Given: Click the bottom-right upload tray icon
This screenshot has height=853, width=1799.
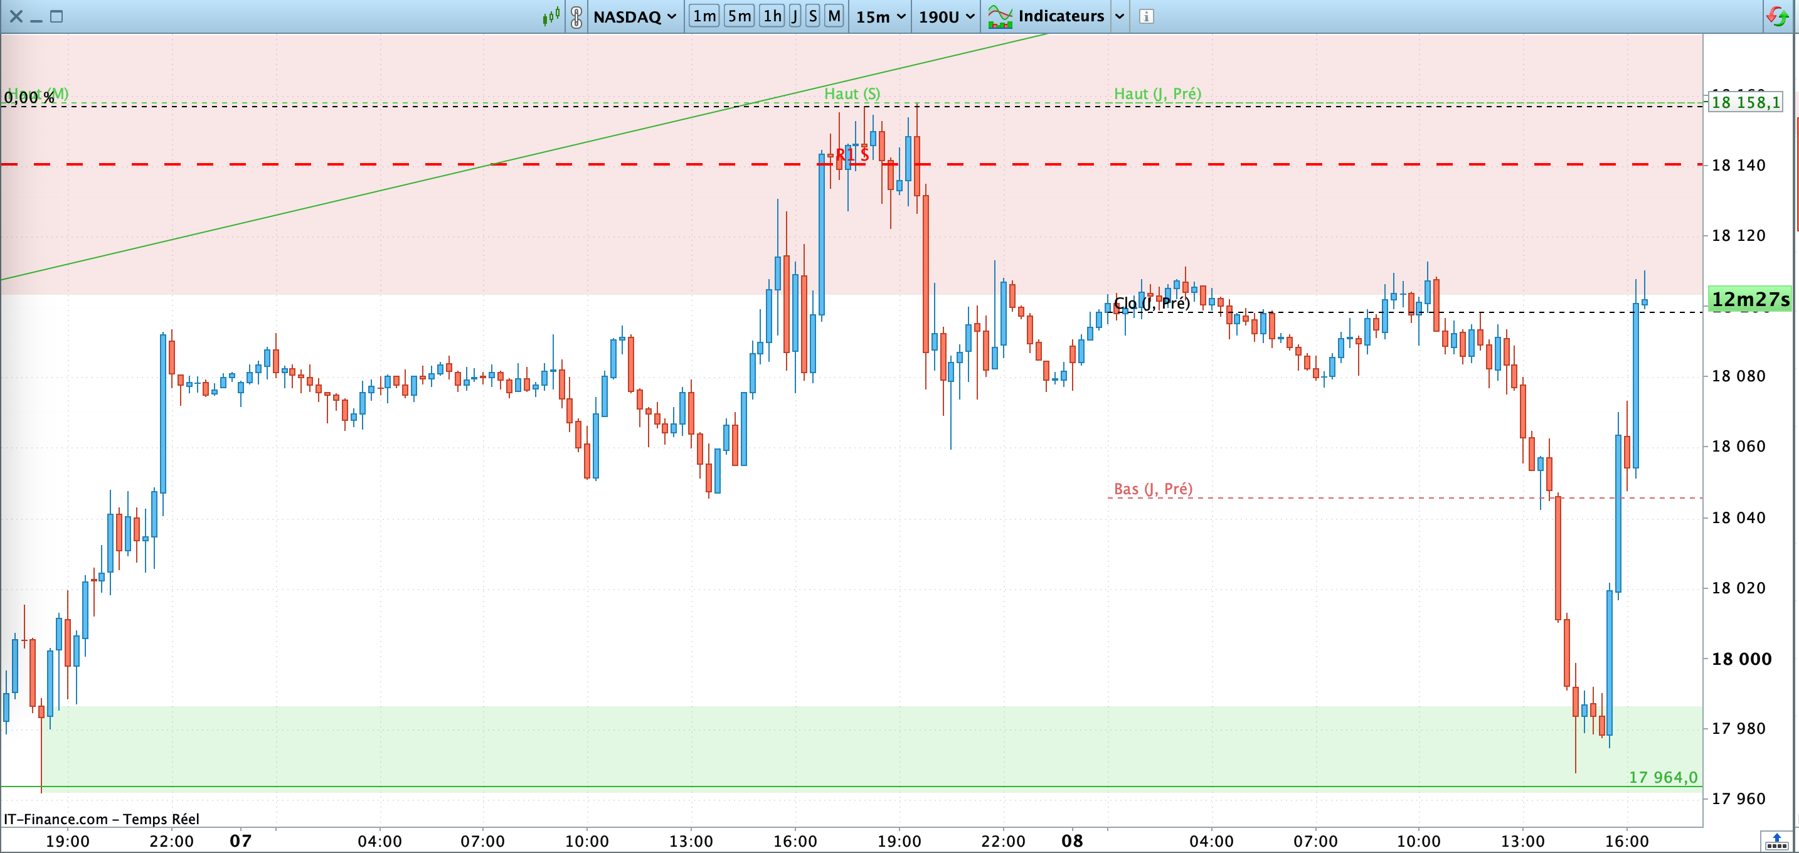Looking at the screenshot, I should (1776, 841).
